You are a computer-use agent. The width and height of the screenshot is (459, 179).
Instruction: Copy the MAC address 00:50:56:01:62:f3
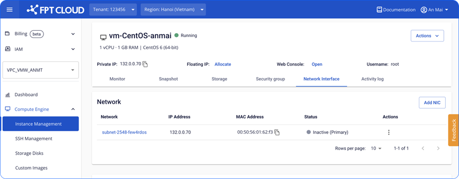pyautogui.click(x=277, y=133)
